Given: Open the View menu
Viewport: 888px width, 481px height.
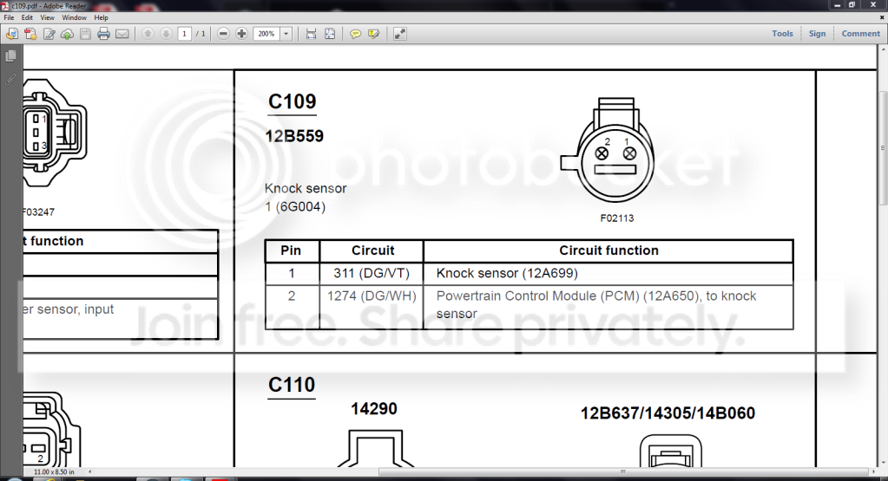Looking at the screenshot, I should pyautogui.click(x=47, y=17).
